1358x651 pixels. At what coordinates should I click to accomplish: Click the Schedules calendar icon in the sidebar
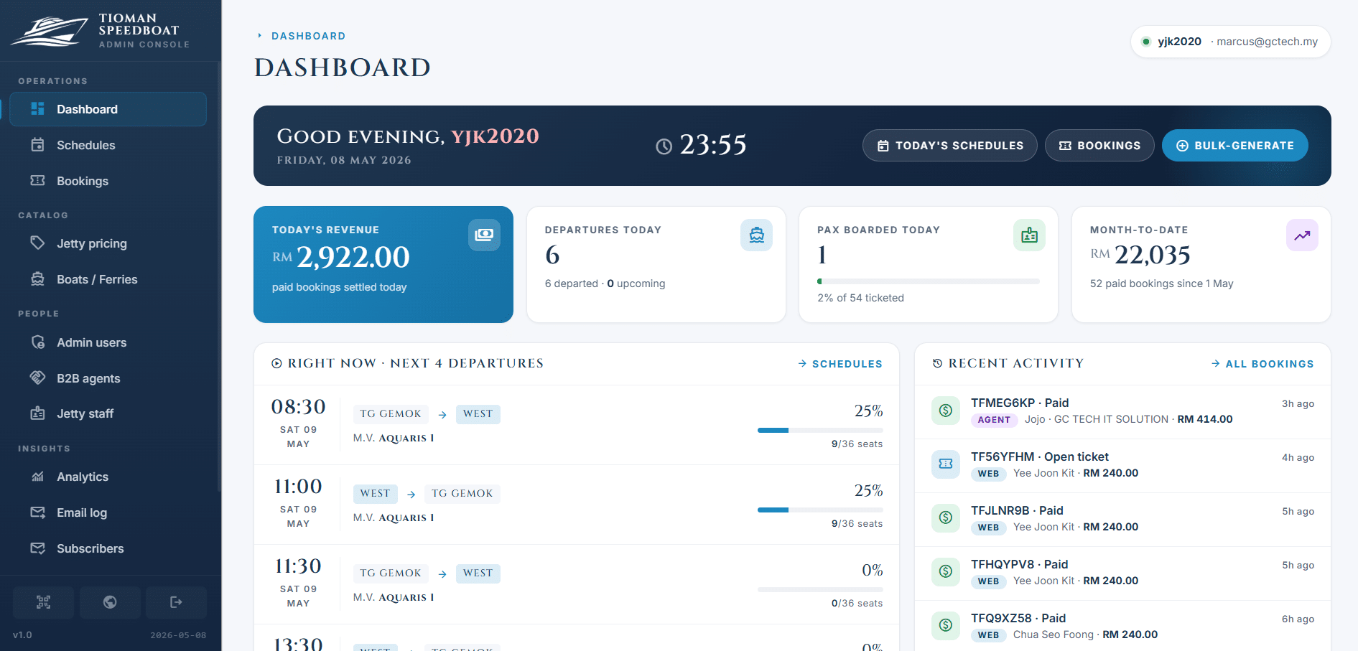point(38,144)
